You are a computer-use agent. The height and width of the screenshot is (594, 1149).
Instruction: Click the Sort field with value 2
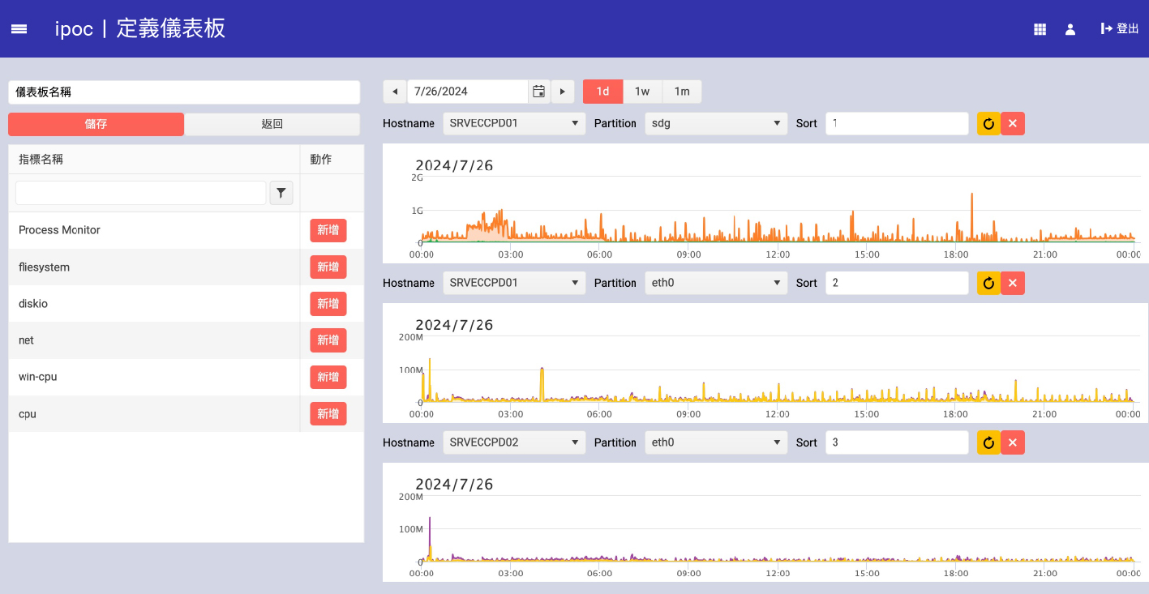897,283
